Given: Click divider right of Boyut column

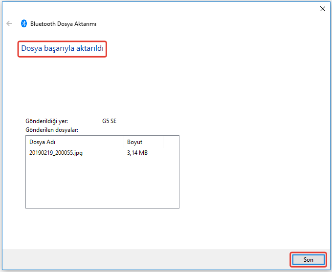Looking at the screenshot, I should click(x=163, y=142).
